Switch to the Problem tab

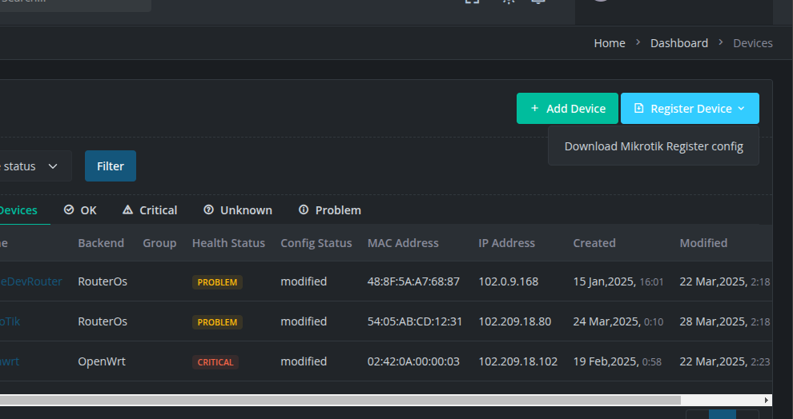click(330, 210)
